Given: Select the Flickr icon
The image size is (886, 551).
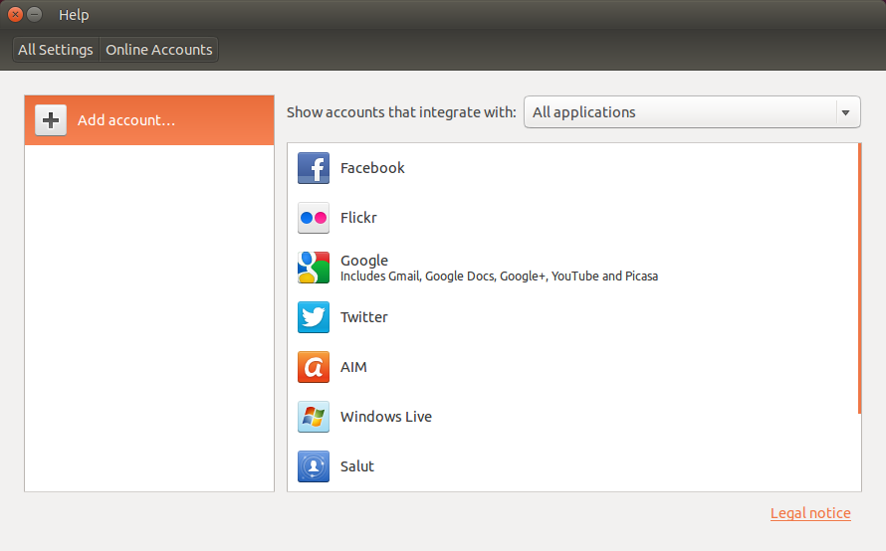Looking at the screenshot, I should (x=313, y=218).
